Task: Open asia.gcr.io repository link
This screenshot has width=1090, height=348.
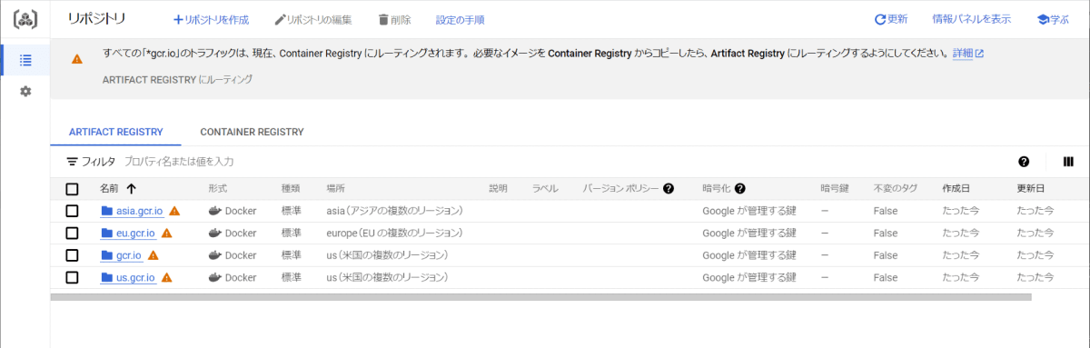Action: point(140,212)
